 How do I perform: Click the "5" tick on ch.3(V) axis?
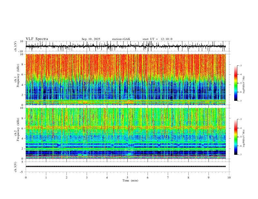[23, 162]
